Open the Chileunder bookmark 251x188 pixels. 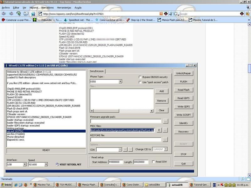click(47, 20)
